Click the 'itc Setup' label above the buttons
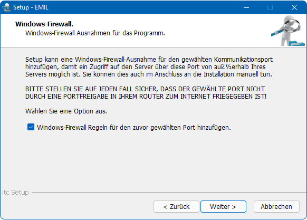The height and width of the screenshot is (220, 307). click(15, 193)
